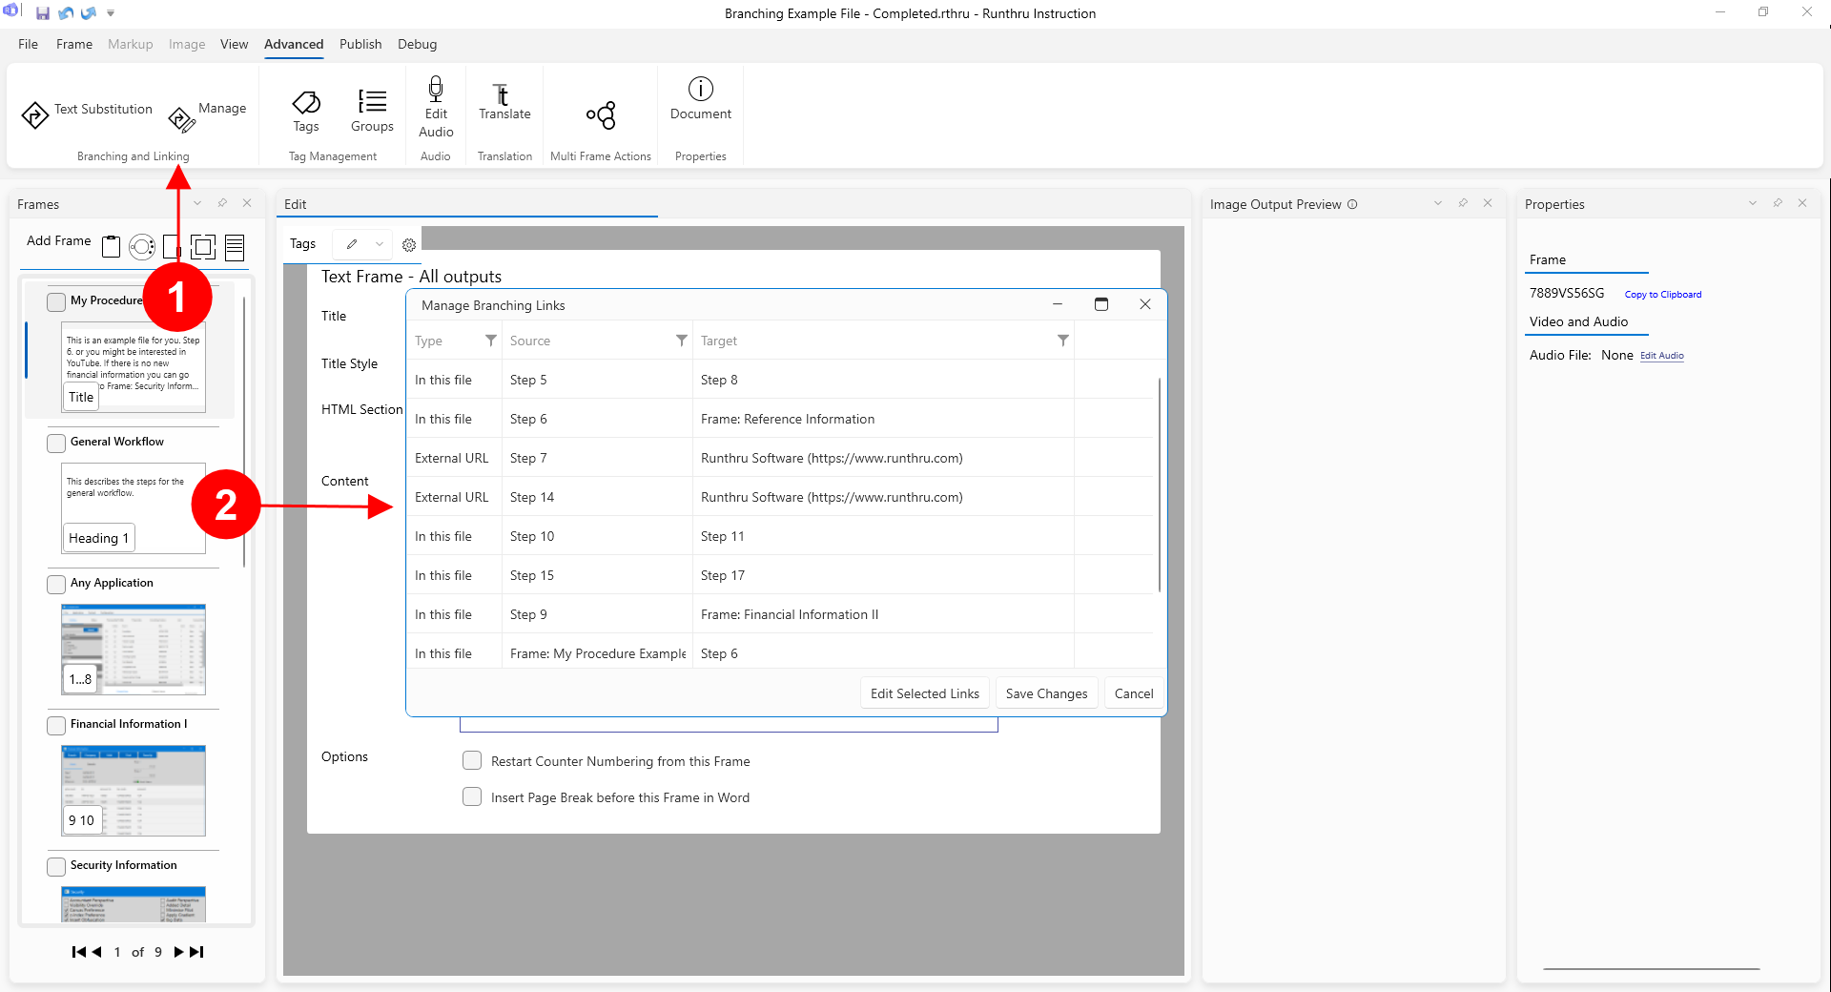
Task: Check the General Workflow frame checkbox
Action: coord(56,443)
